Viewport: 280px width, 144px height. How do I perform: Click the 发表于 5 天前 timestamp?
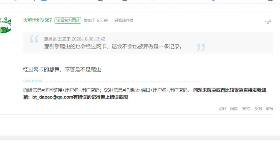pyautogui.click(x=96, y=20)
